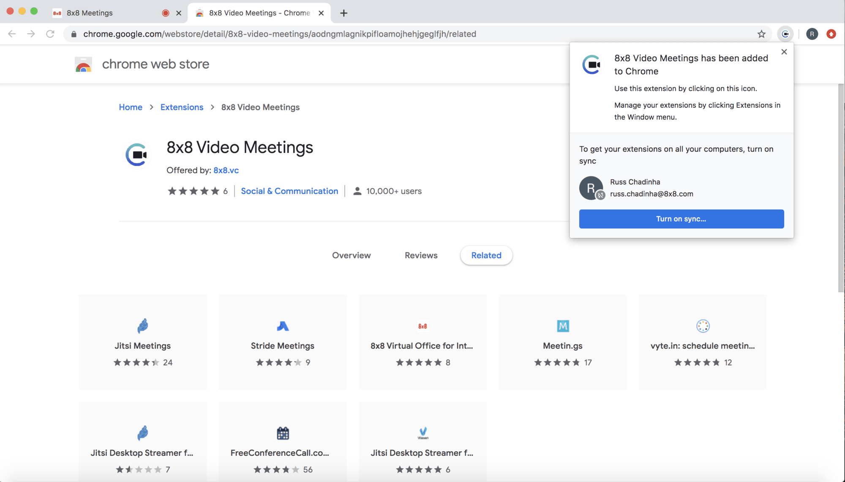Click the FreeConferenceCall calendar icon

coord(283,433)
